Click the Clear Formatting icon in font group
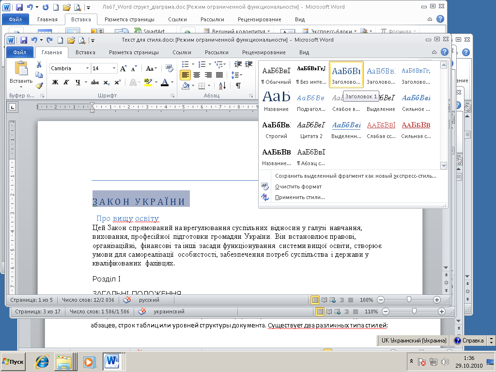The image size is (496, 372). (x=170, y=68)
